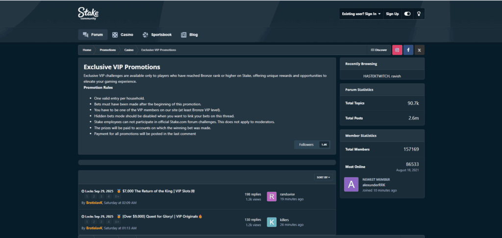Open the Facebook social link
Viewport: 502px width, 238px height.
pyautogui.click(x=408, y=50)
